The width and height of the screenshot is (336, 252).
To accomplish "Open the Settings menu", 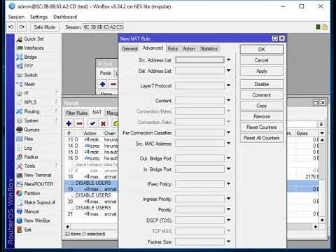I will point(38,17).
